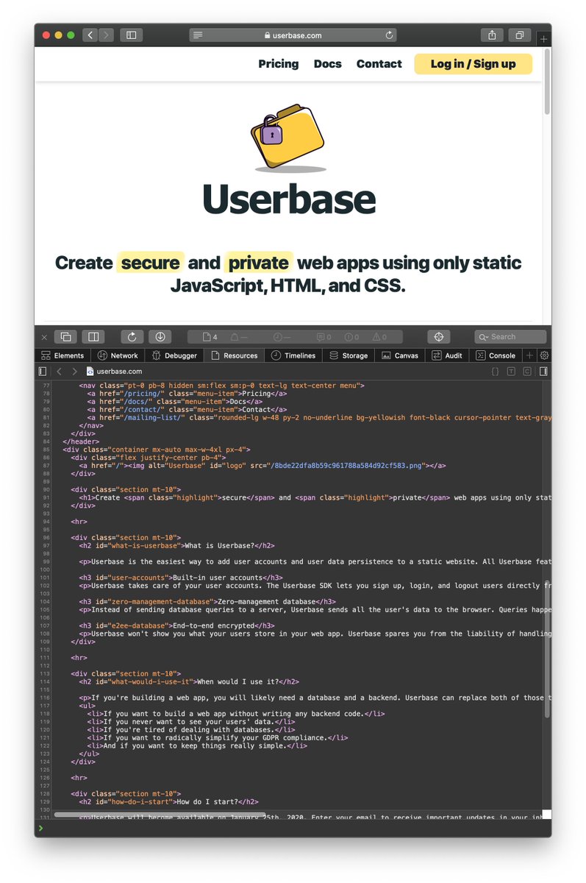Screen dimensions: 586x883
Task: Open the Elements tab
Action: point(63,355)
